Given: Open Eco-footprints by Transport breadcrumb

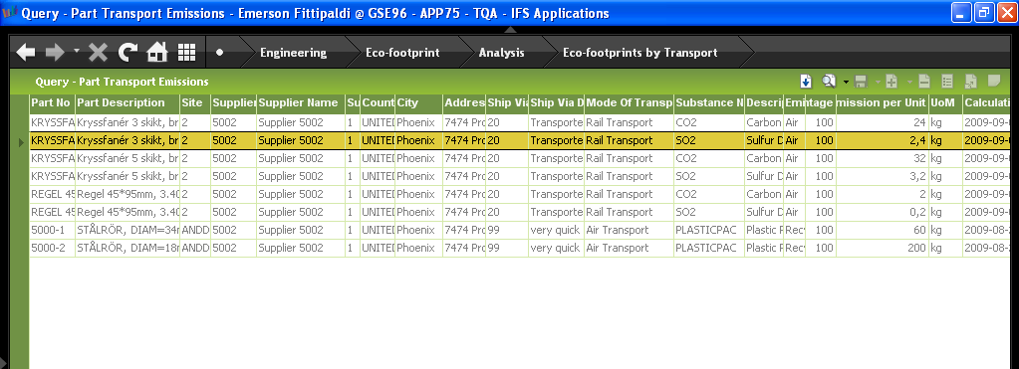Looking at the screenshot, I should (x=640, y=53).
